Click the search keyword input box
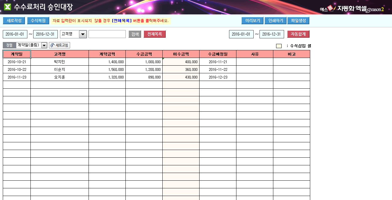 click(107, 34)
